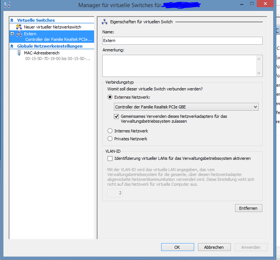
Task: Select the Privates Netzwerk radio button
Action: (x=110, y=139)
